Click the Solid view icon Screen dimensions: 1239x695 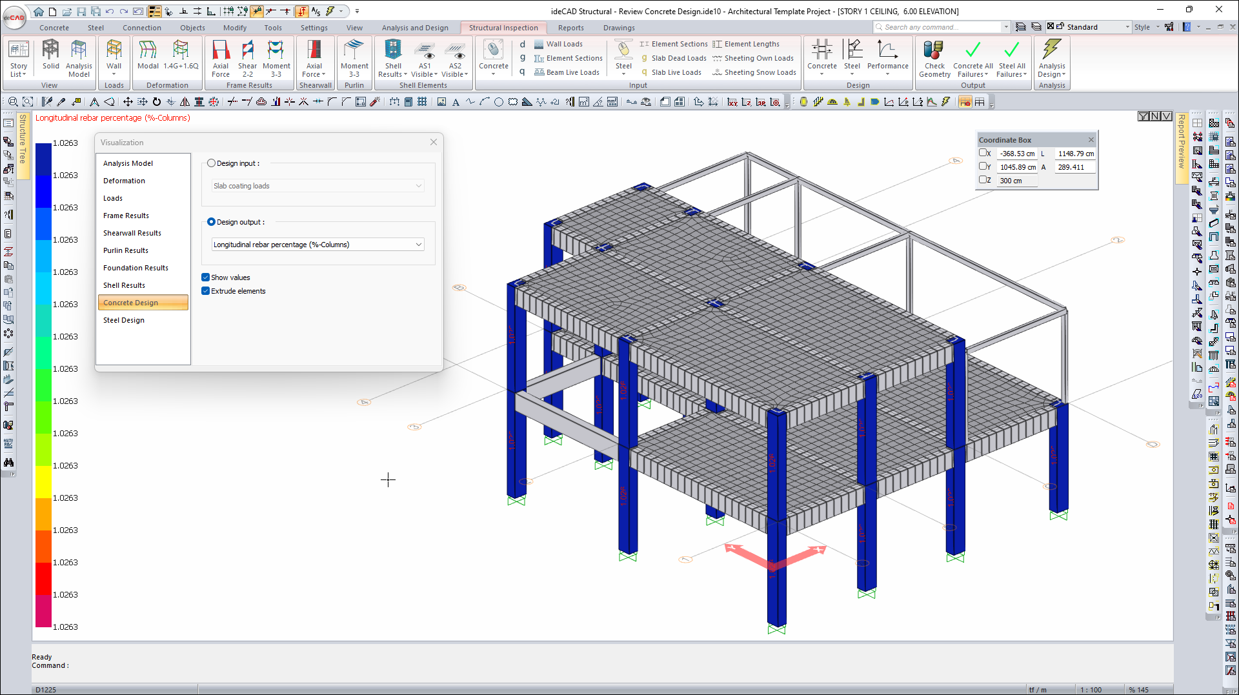(x=50, y=57)
